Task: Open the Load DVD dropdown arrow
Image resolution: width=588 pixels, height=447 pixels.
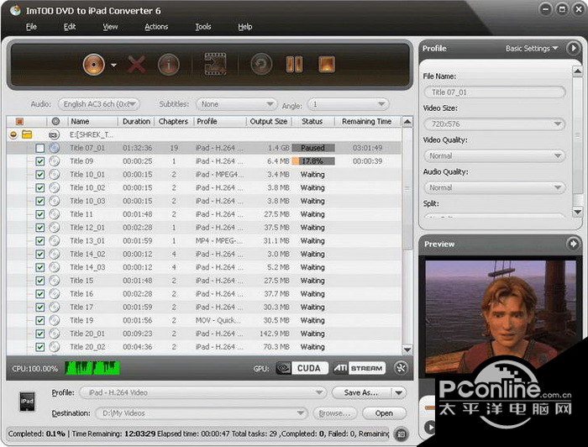Action: tap(114, 65)
